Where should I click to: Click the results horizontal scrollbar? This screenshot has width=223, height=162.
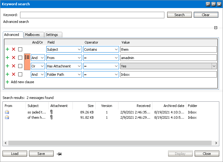coord(110,143)
